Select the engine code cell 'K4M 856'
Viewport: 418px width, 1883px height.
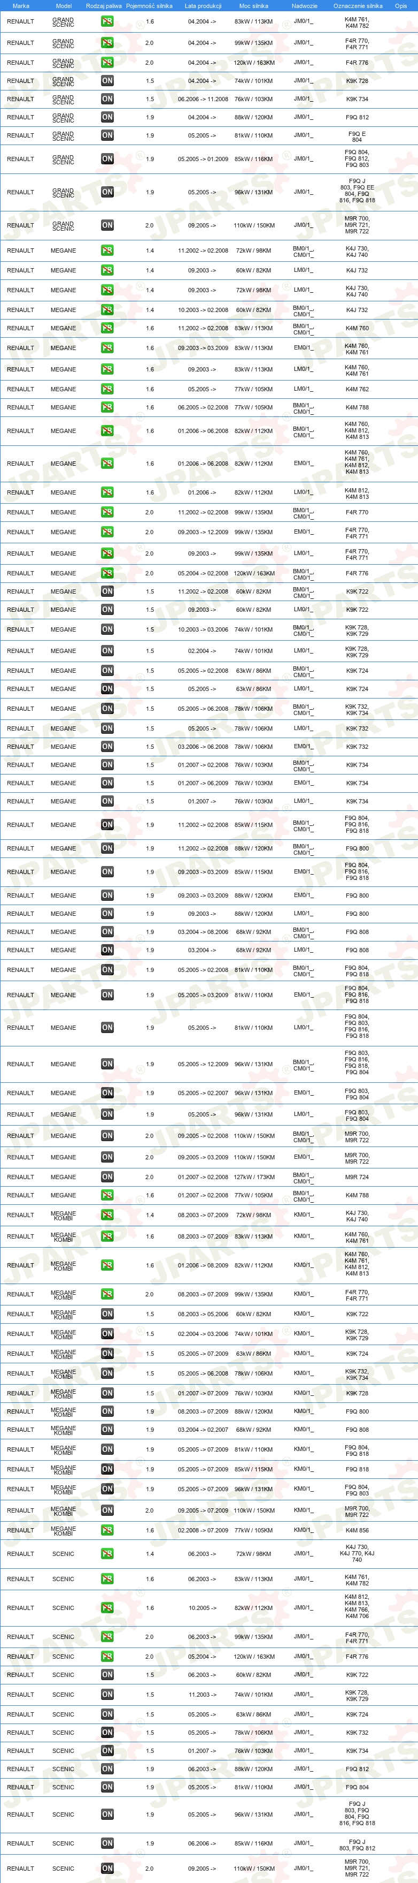[357, 1531]
